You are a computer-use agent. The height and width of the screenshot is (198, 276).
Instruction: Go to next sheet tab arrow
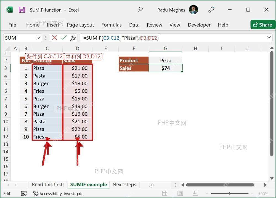pos(16,185)
